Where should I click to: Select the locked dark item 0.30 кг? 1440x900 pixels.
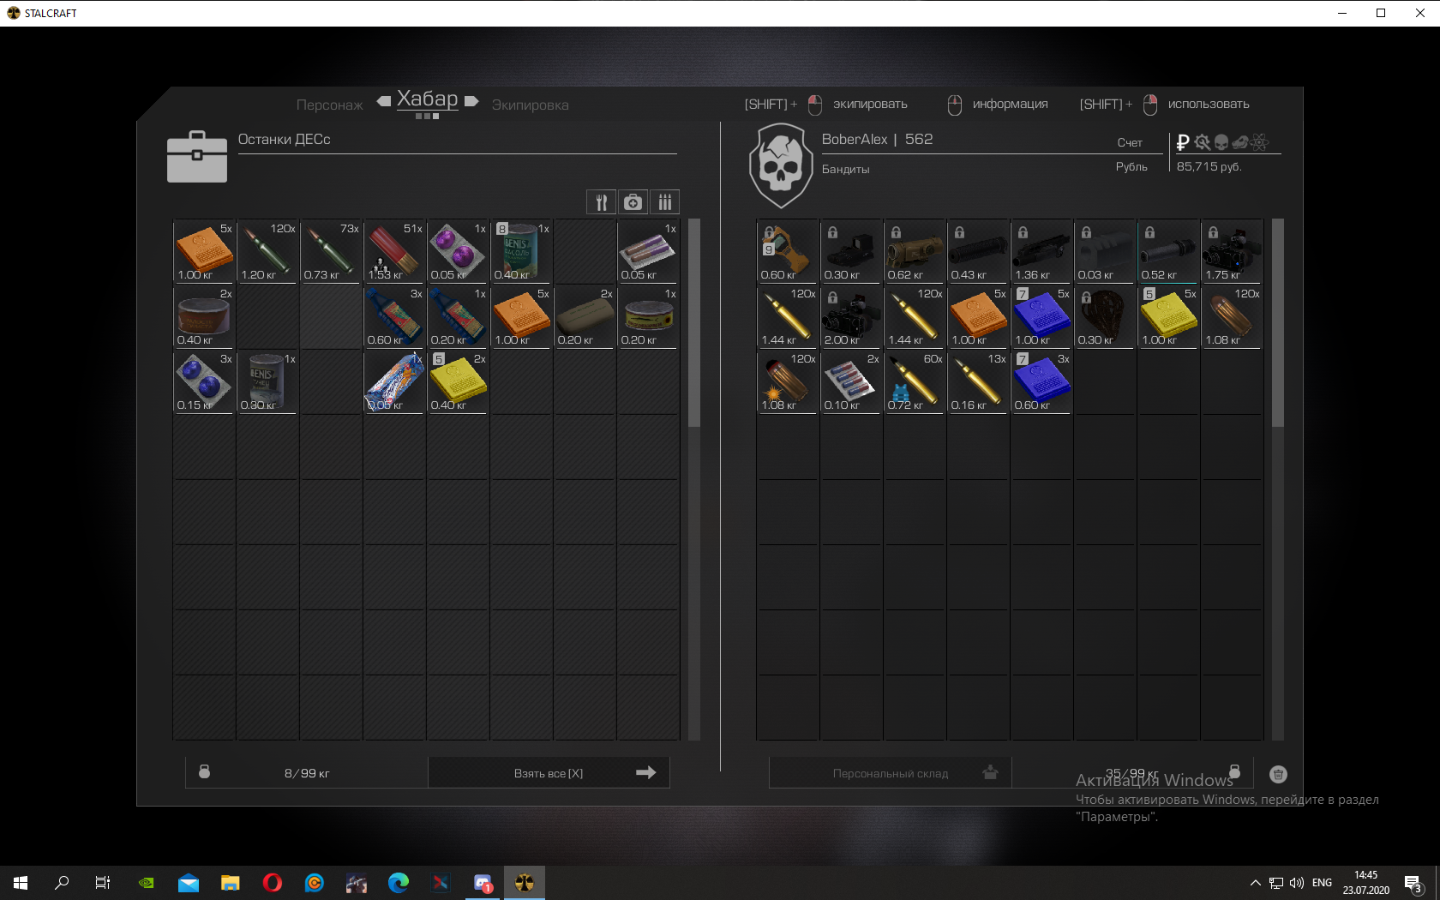tap(1105, 316)
